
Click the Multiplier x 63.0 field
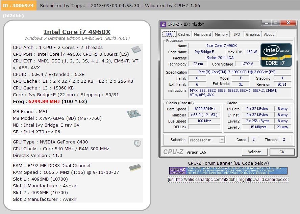coord(205,115)
